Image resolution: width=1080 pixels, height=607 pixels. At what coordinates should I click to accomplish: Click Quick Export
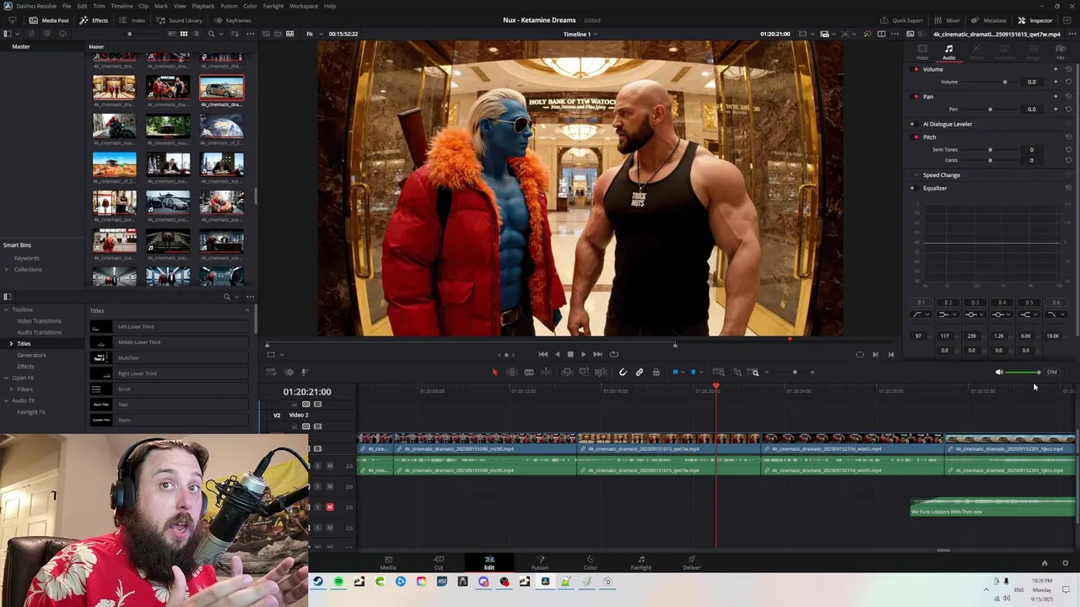[x=902, y=20]
